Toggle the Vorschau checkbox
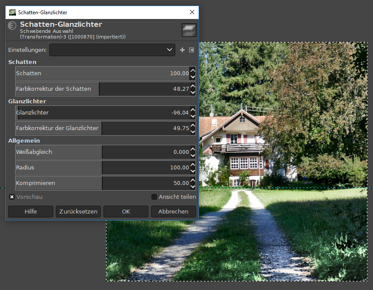373x290 pixels. click(12, 197)
